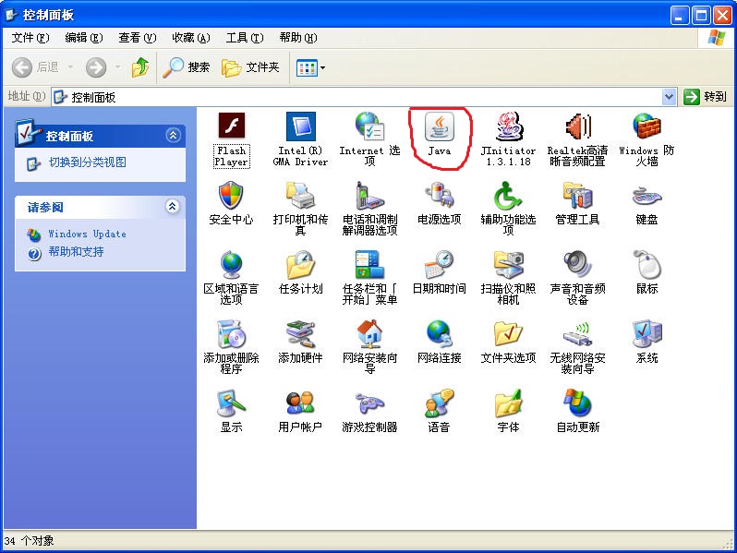Go up one folder level
This screenshot has height=553, width=737.
coord(140,67)
